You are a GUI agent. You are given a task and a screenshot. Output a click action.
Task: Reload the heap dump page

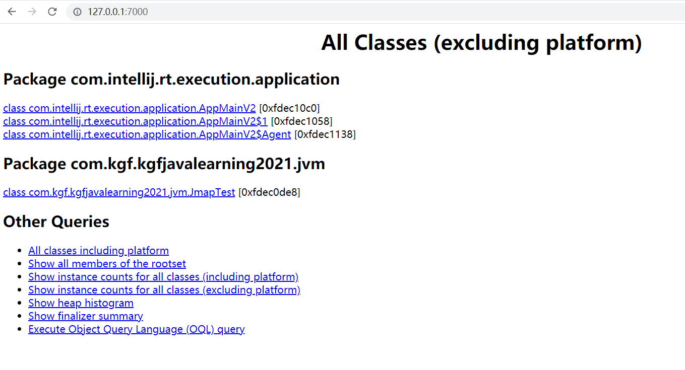52,11
